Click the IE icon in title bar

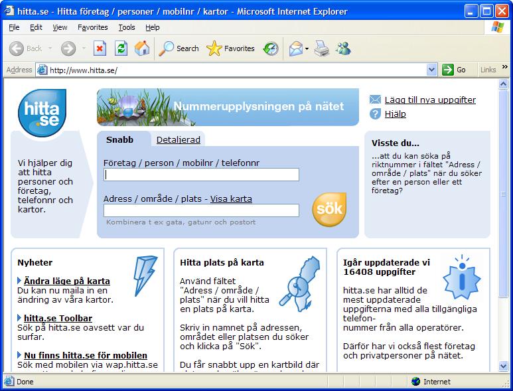(9, 11)
